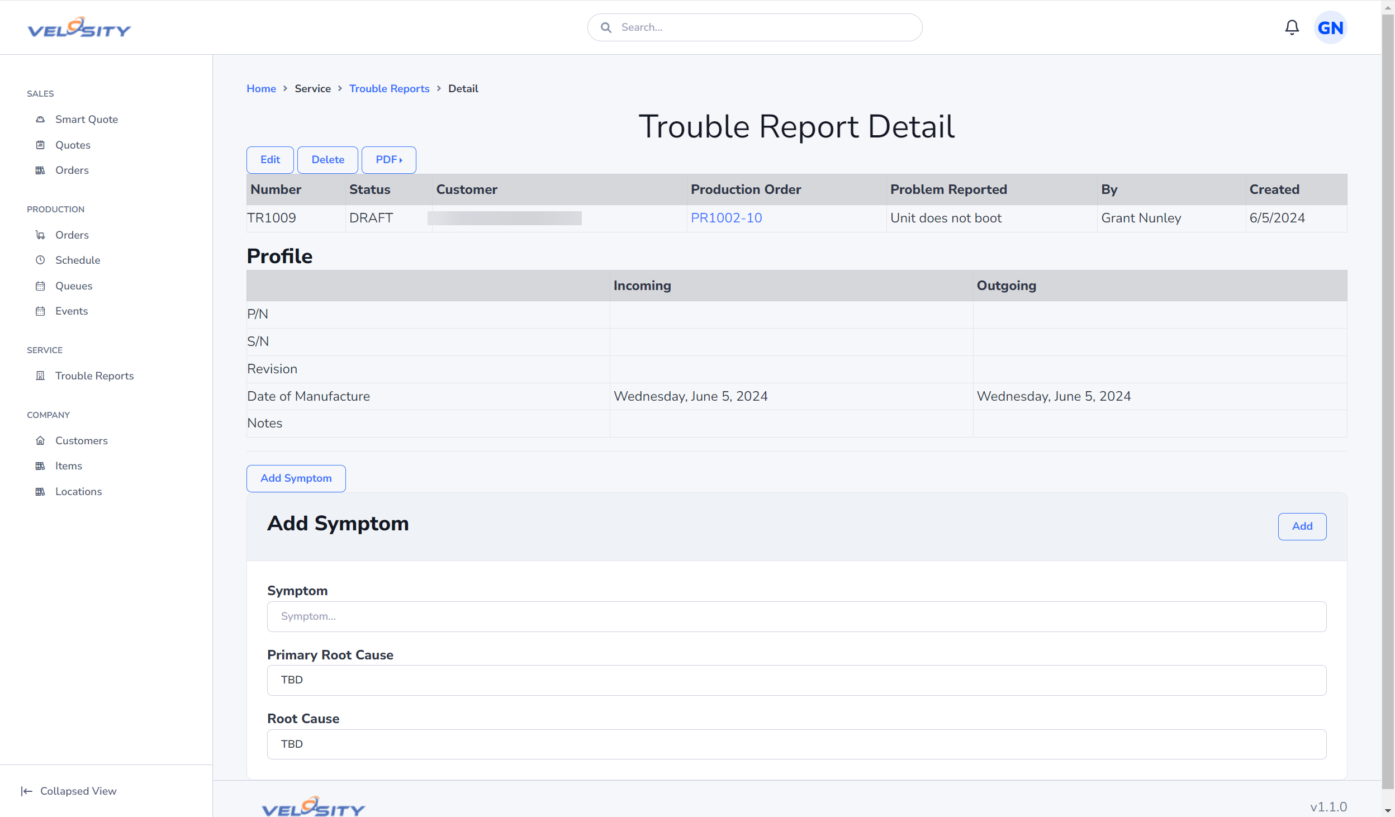Open Customers under Company

click(82, 441)
